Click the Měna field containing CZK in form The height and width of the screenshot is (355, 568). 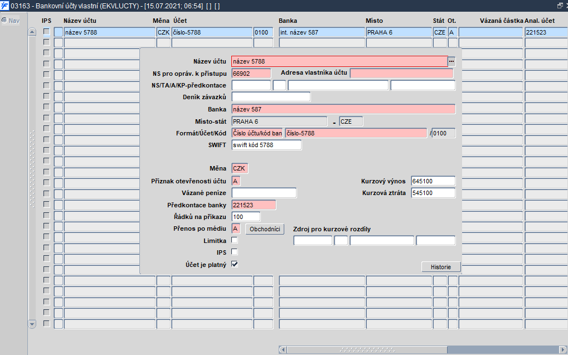click(240, 168)
